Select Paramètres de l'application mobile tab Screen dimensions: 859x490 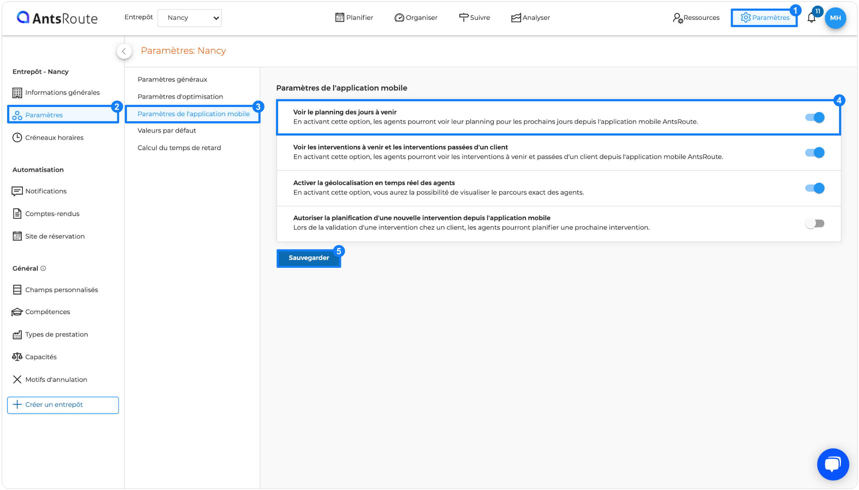pyautogui.click(x=194, y=114)
